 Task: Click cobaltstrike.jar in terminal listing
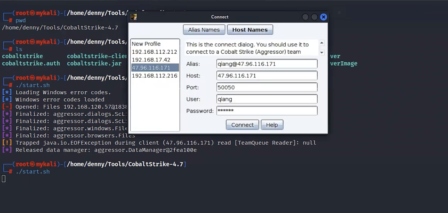tap(94, 63)
